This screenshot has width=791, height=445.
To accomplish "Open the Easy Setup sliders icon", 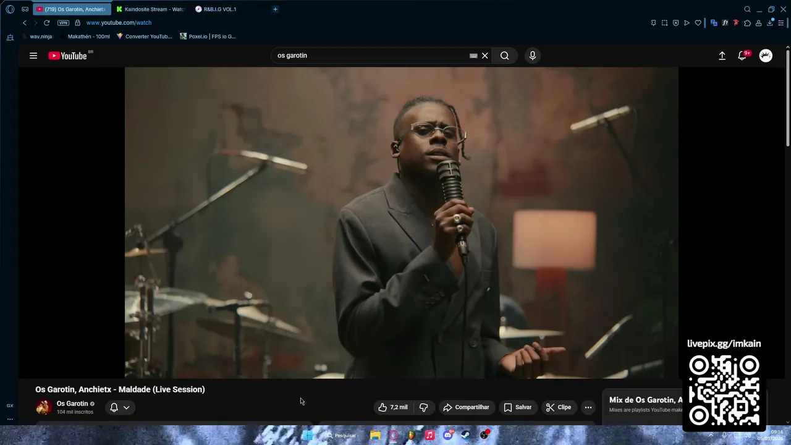I will pos(780,23).
